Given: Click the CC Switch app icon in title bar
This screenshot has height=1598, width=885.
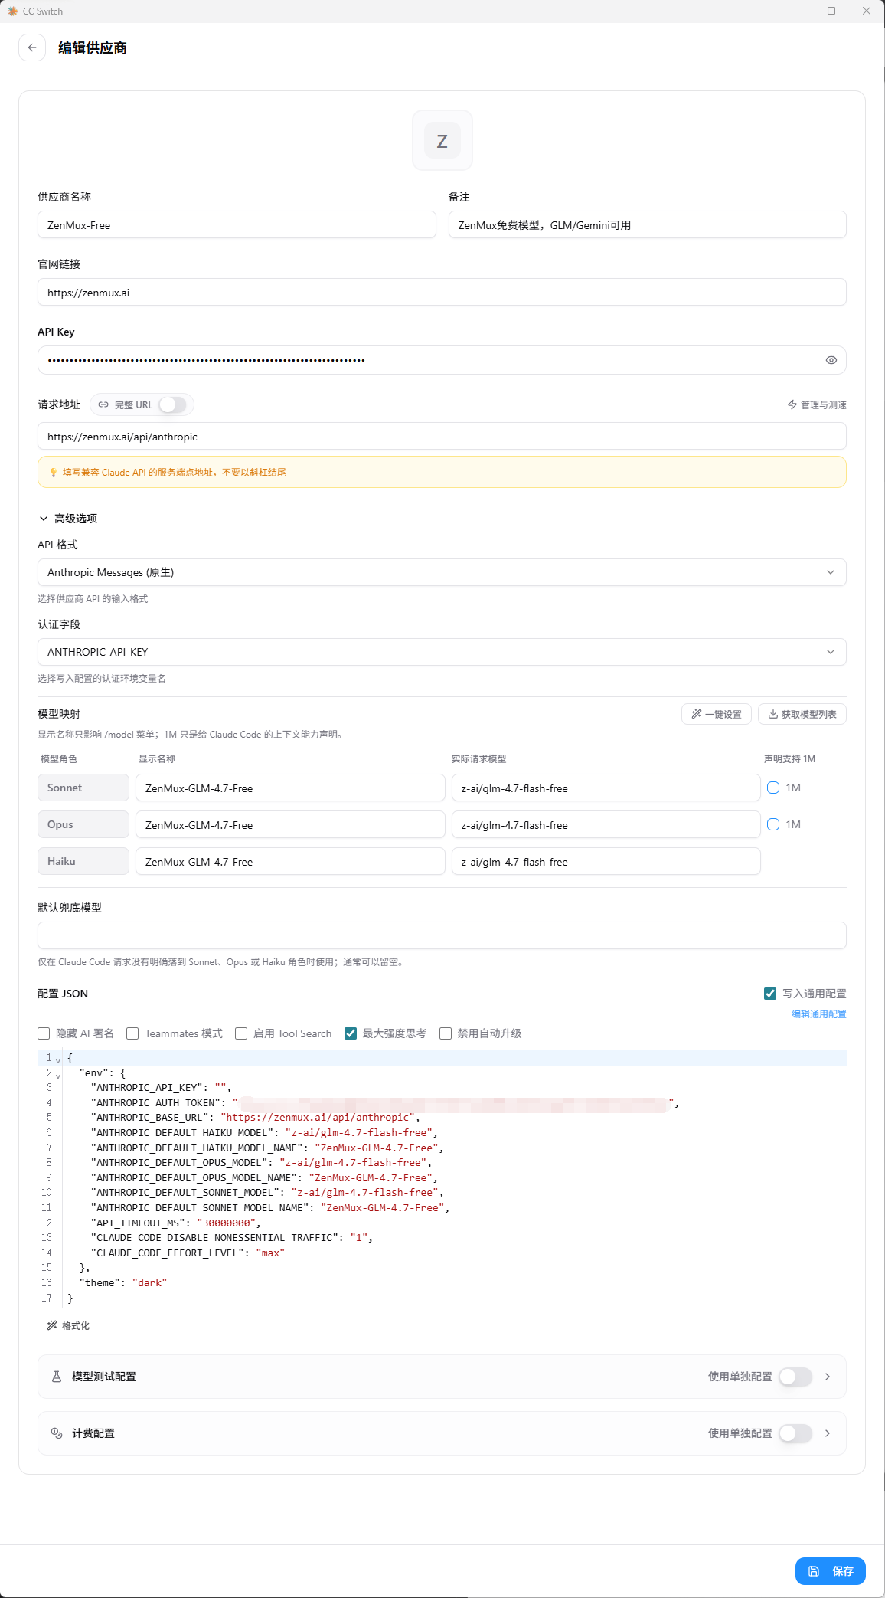Looking at the screenshot, I should tap(12, 11).
